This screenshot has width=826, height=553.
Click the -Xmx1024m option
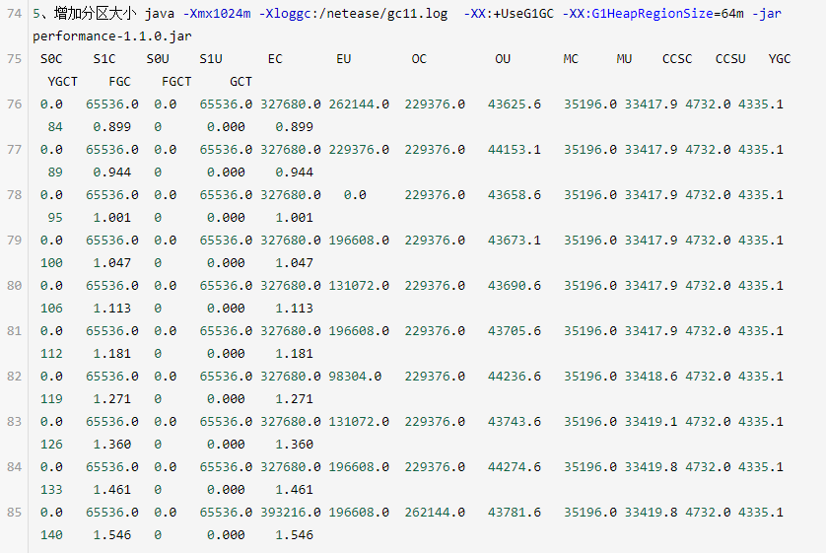(x=217, y=13)
